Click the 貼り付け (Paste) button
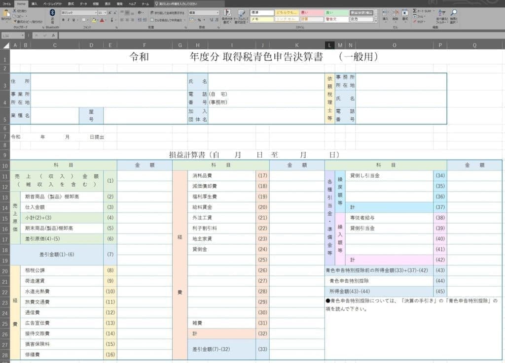This screenshot has width=505, height=363. pyautogui.click(x=6, y=14)
